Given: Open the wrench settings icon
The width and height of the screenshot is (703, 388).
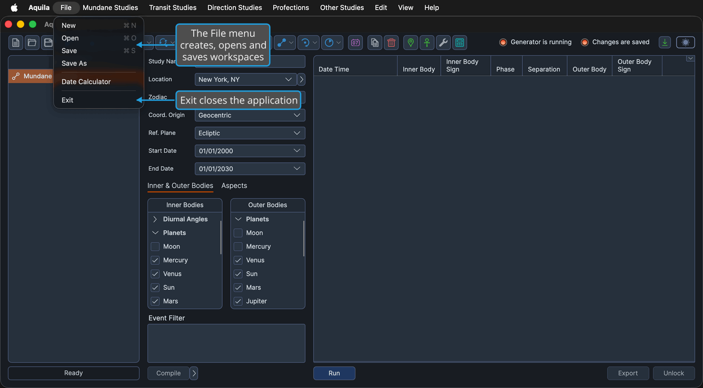Looking at the screenshot, I should pos(443,43).
